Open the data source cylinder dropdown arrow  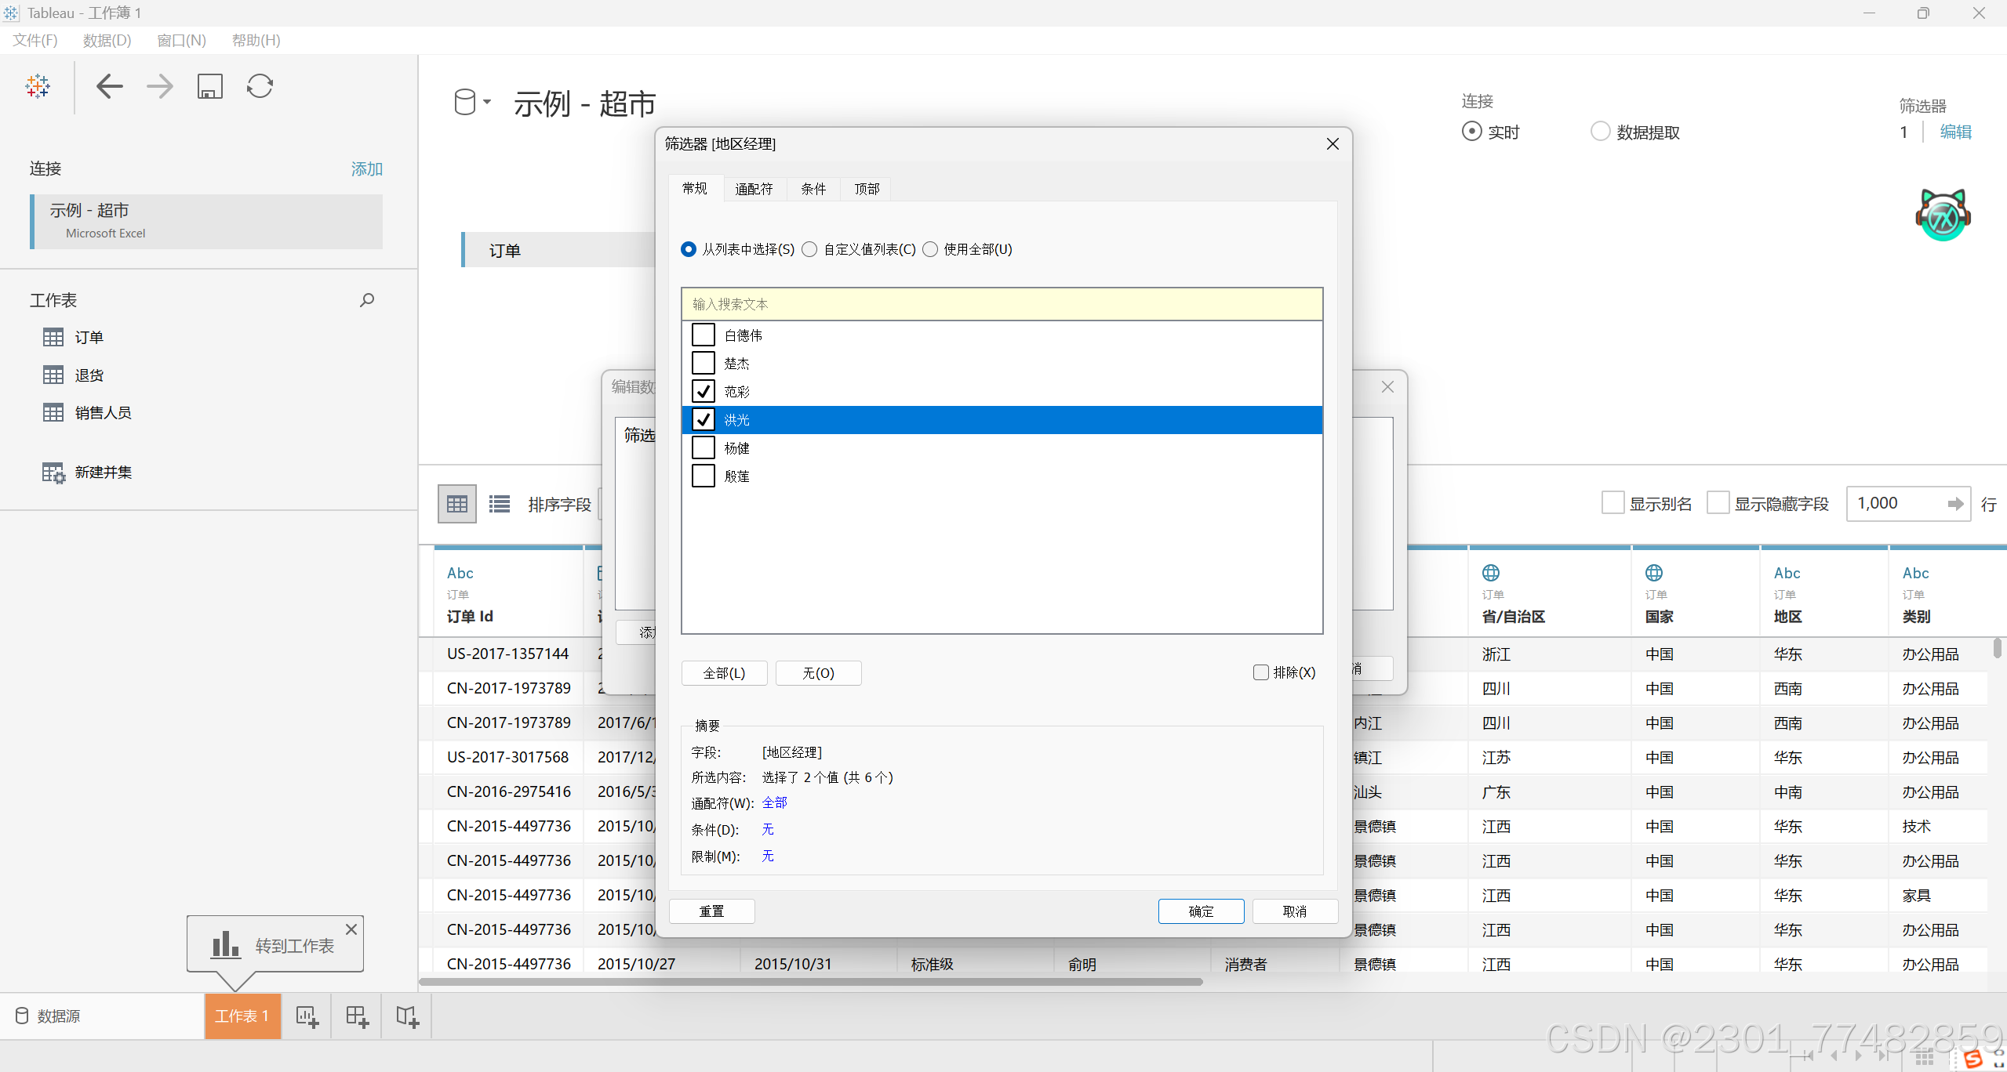point(487,102)
